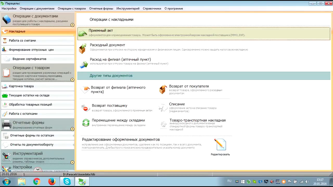
Task: Open the Инструментарий menu
Action: (128, 9)
